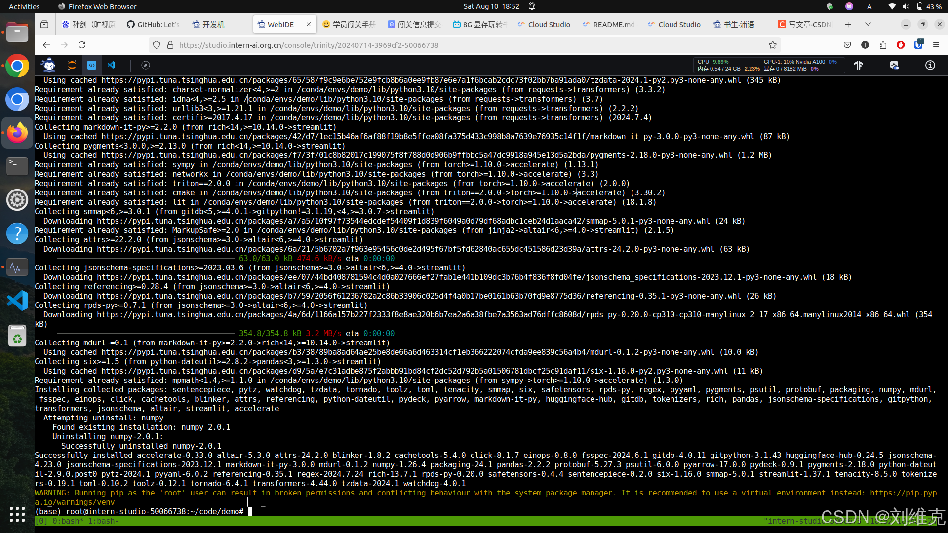Open Terminal from the dock

point(17,166)
